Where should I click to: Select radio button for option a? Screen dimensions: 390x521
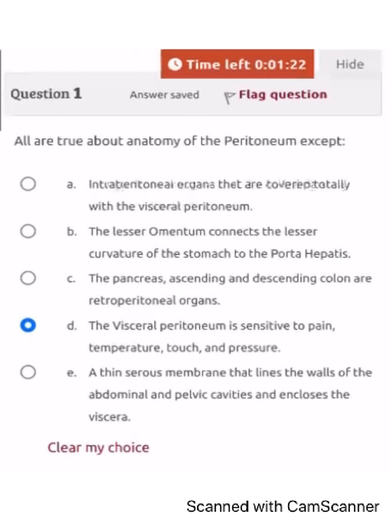click(x=28, y=184)
